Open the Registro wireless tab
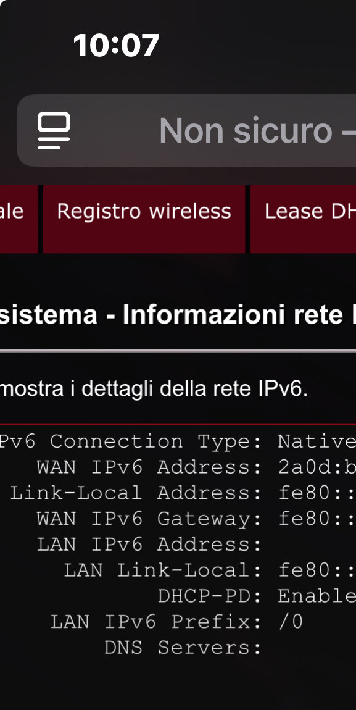Image resolution: width=356 pixels, height=710 pixels. click(144, 219)
